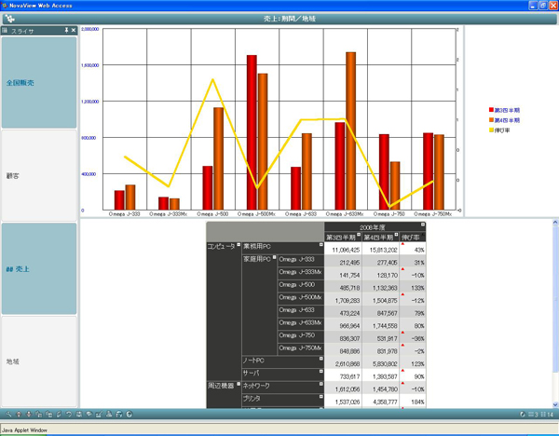Collapse the 第3四半期 column header
This screenshot has width=559, height=436.
pos(359,235)
